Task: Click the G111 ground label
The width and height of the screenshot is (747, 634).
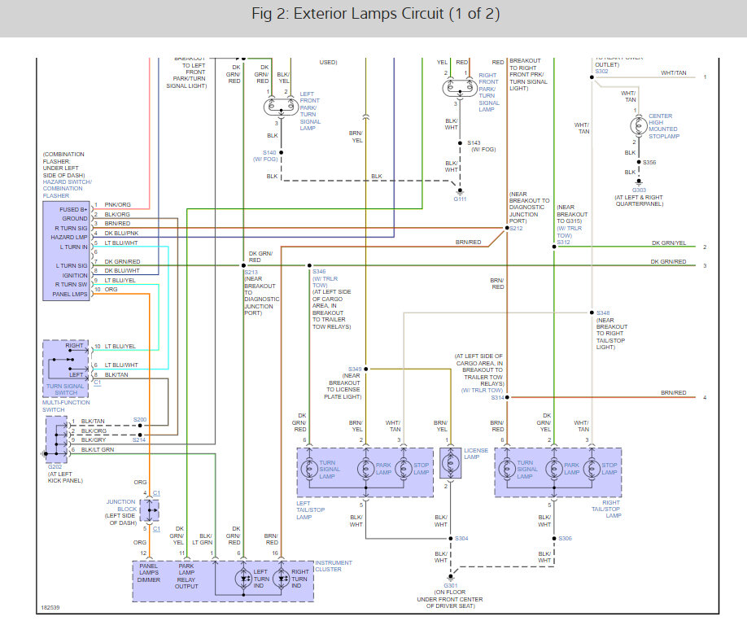Action: click(460, 199)
